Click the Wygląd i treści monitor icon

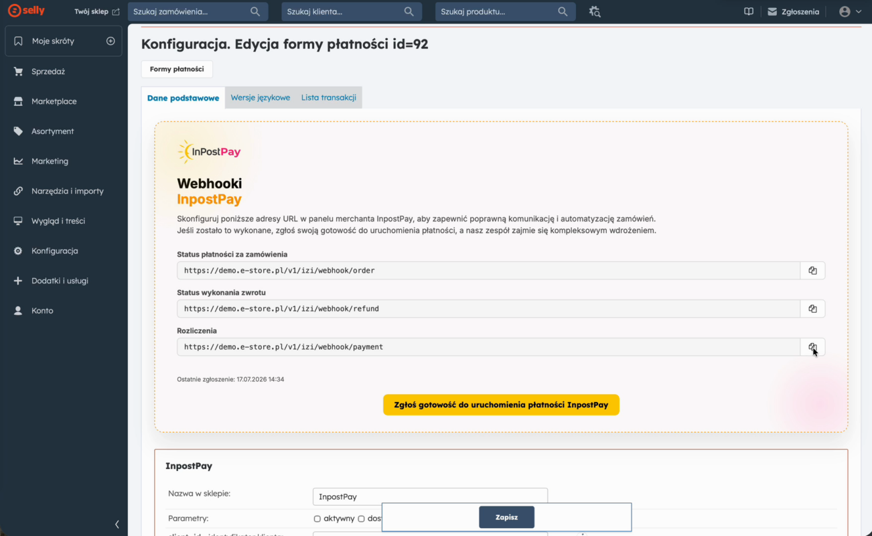point(18,221)
